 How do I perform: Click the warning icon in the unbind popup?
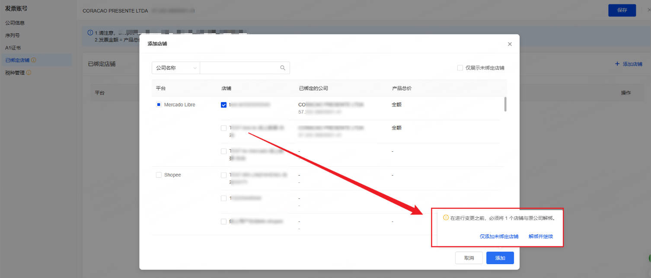(x=446, y=218)
